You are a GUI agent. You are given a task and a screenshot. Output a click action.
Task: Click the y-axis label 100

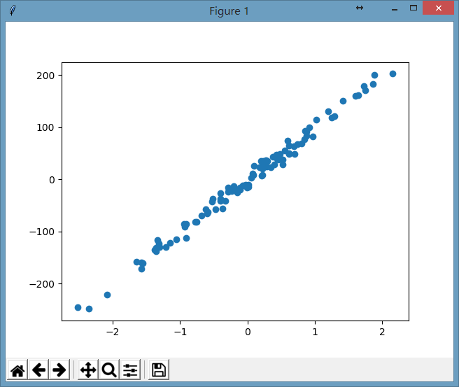[45, 127]
